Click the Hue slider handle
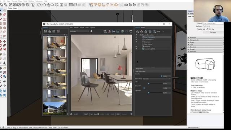 point(149,83)
